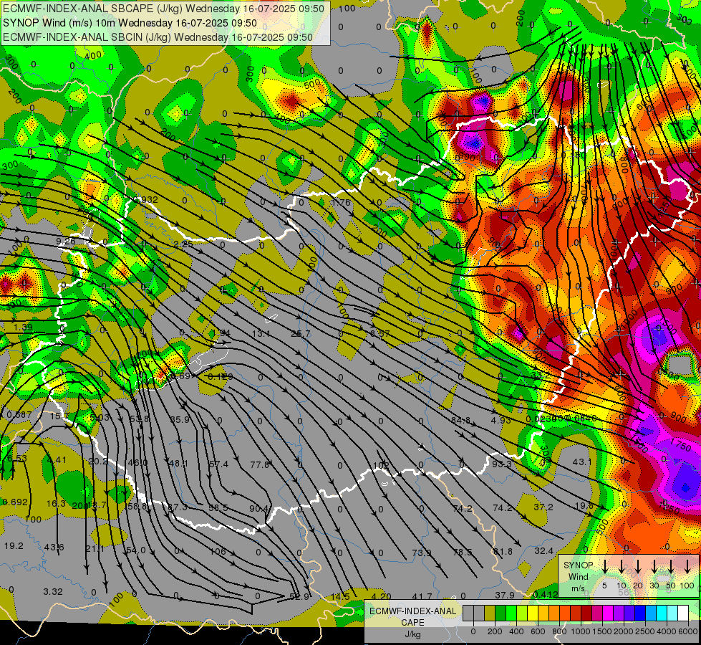Click the 32.4 value on the map
Screen dimensions: 701x645
pos(543,550)
